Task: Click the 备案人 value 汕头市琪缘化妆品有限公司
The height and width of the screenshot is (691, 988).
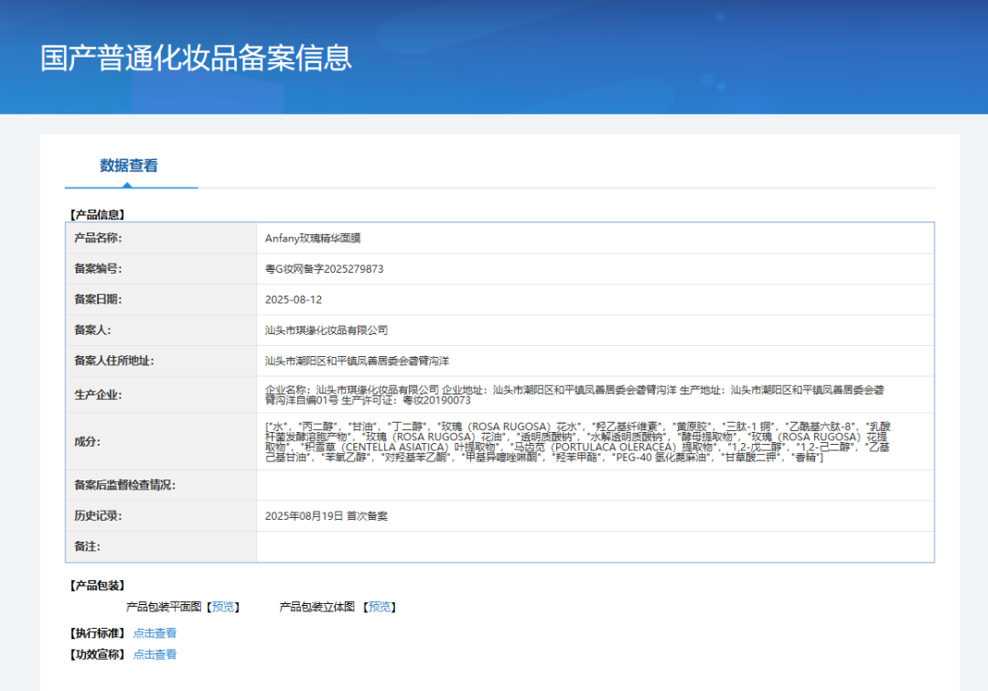Action: (327, 330)
